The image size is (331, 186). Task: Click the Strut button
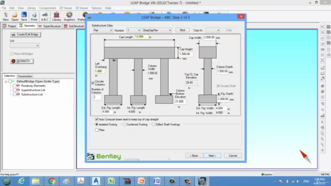point(183,30)
